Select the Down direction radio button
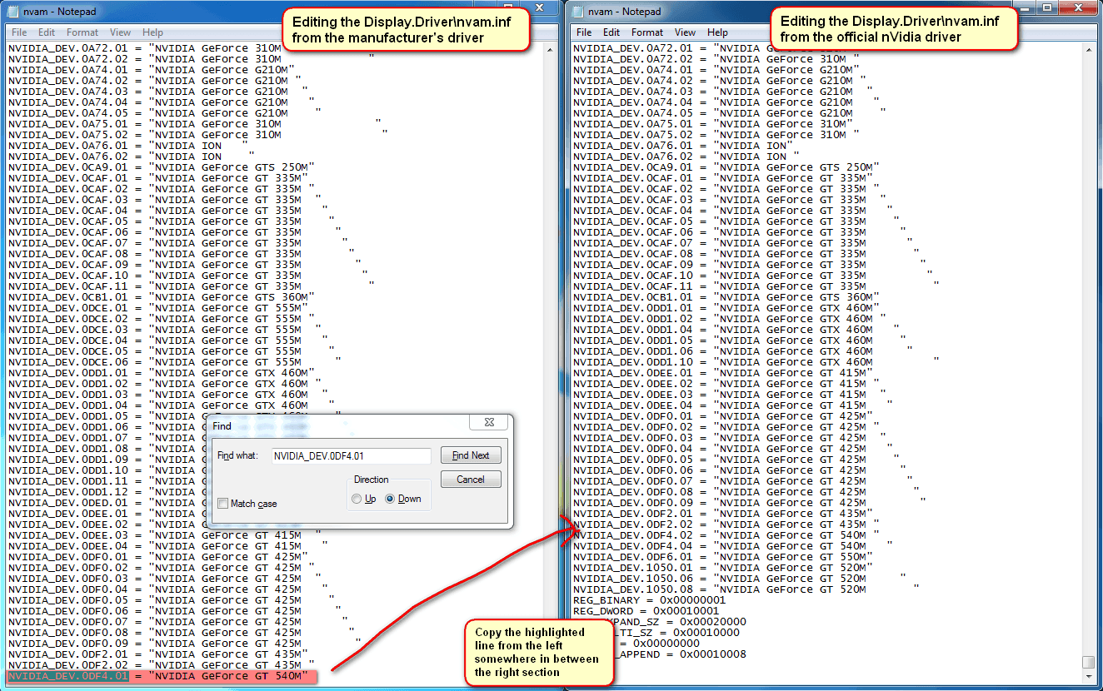Viewport: 1103px width, 691px height. click(x=390, y=499)
